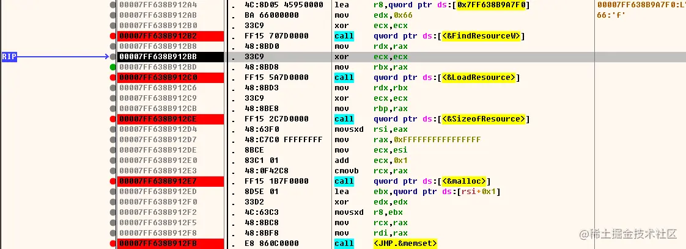The width and height of the screenshot is (686, 249).
Task: Click instruction mov rdx,rax
Action: [x=371, y=46]
